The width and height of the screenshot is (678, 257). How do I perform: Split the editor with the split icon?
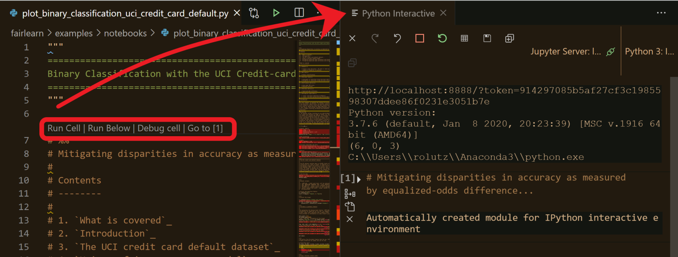[x=299, y=13]
